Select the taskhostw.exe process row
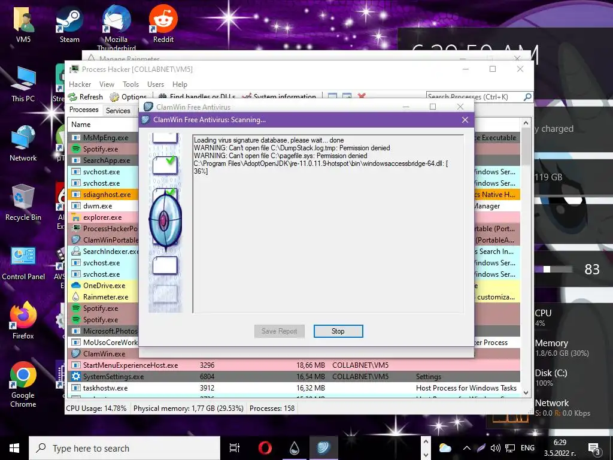Viewport: 613px width, 460px height. (294, 388)
